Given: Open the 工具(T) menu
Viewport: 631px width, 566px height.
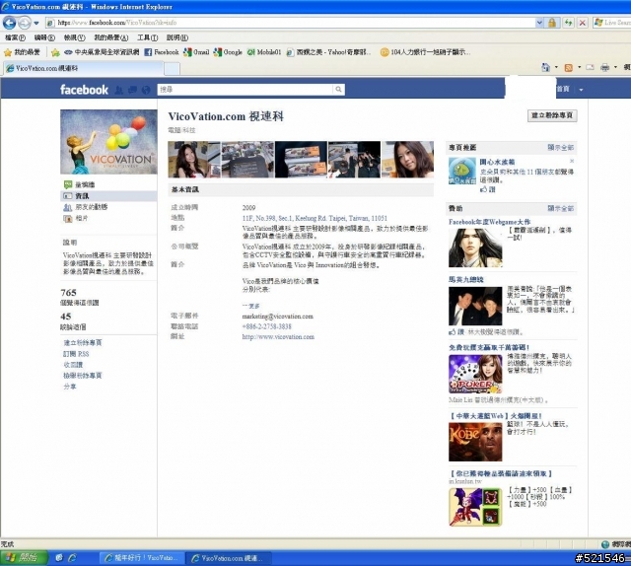Looking at the screenshot, I should pos(147,37).
